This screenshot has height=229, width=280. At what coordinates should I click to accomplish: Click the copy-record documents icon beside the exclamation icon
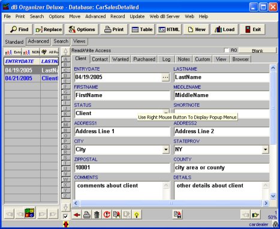tap(117, 215)
